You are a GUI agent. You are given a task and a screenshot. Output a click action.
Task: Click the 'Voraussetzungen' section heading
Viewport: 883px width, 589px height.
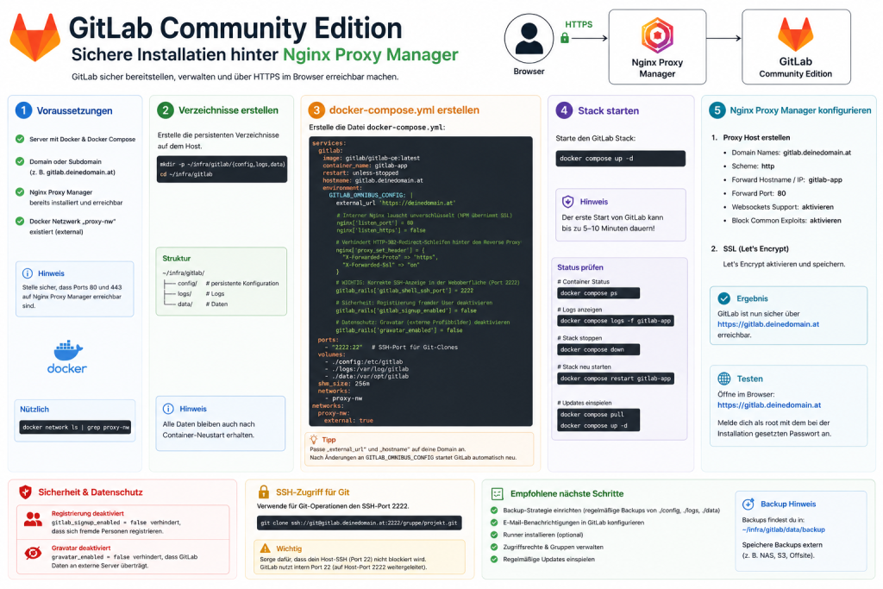(x=75, y=110)
